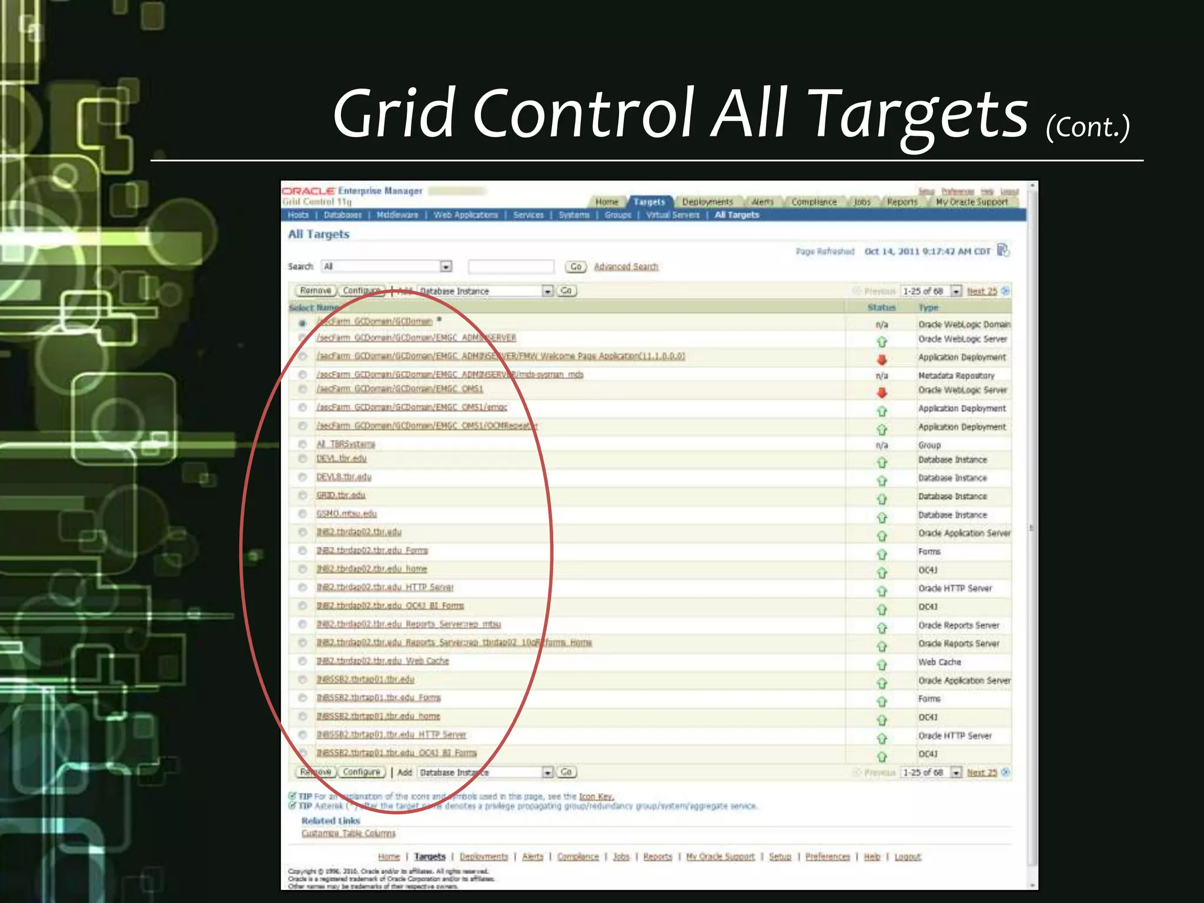Open the Customize Table Columns link
Image resolution: width=1204 pixels, height=903 pixels.
(x=349, y=834)
